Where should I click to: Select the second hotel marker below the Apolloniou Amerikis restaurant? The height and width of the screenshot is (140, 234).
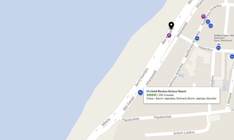[211, 26]
